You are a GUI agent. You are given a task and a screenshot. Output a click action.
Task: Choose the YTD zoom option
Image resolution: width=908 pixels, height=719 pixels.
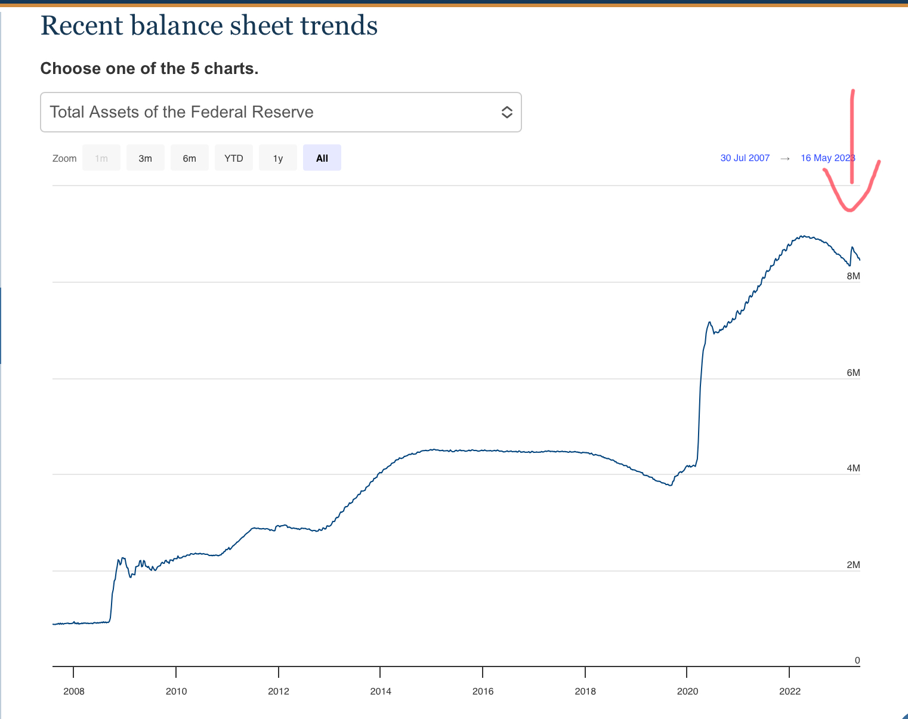[234, 158]
